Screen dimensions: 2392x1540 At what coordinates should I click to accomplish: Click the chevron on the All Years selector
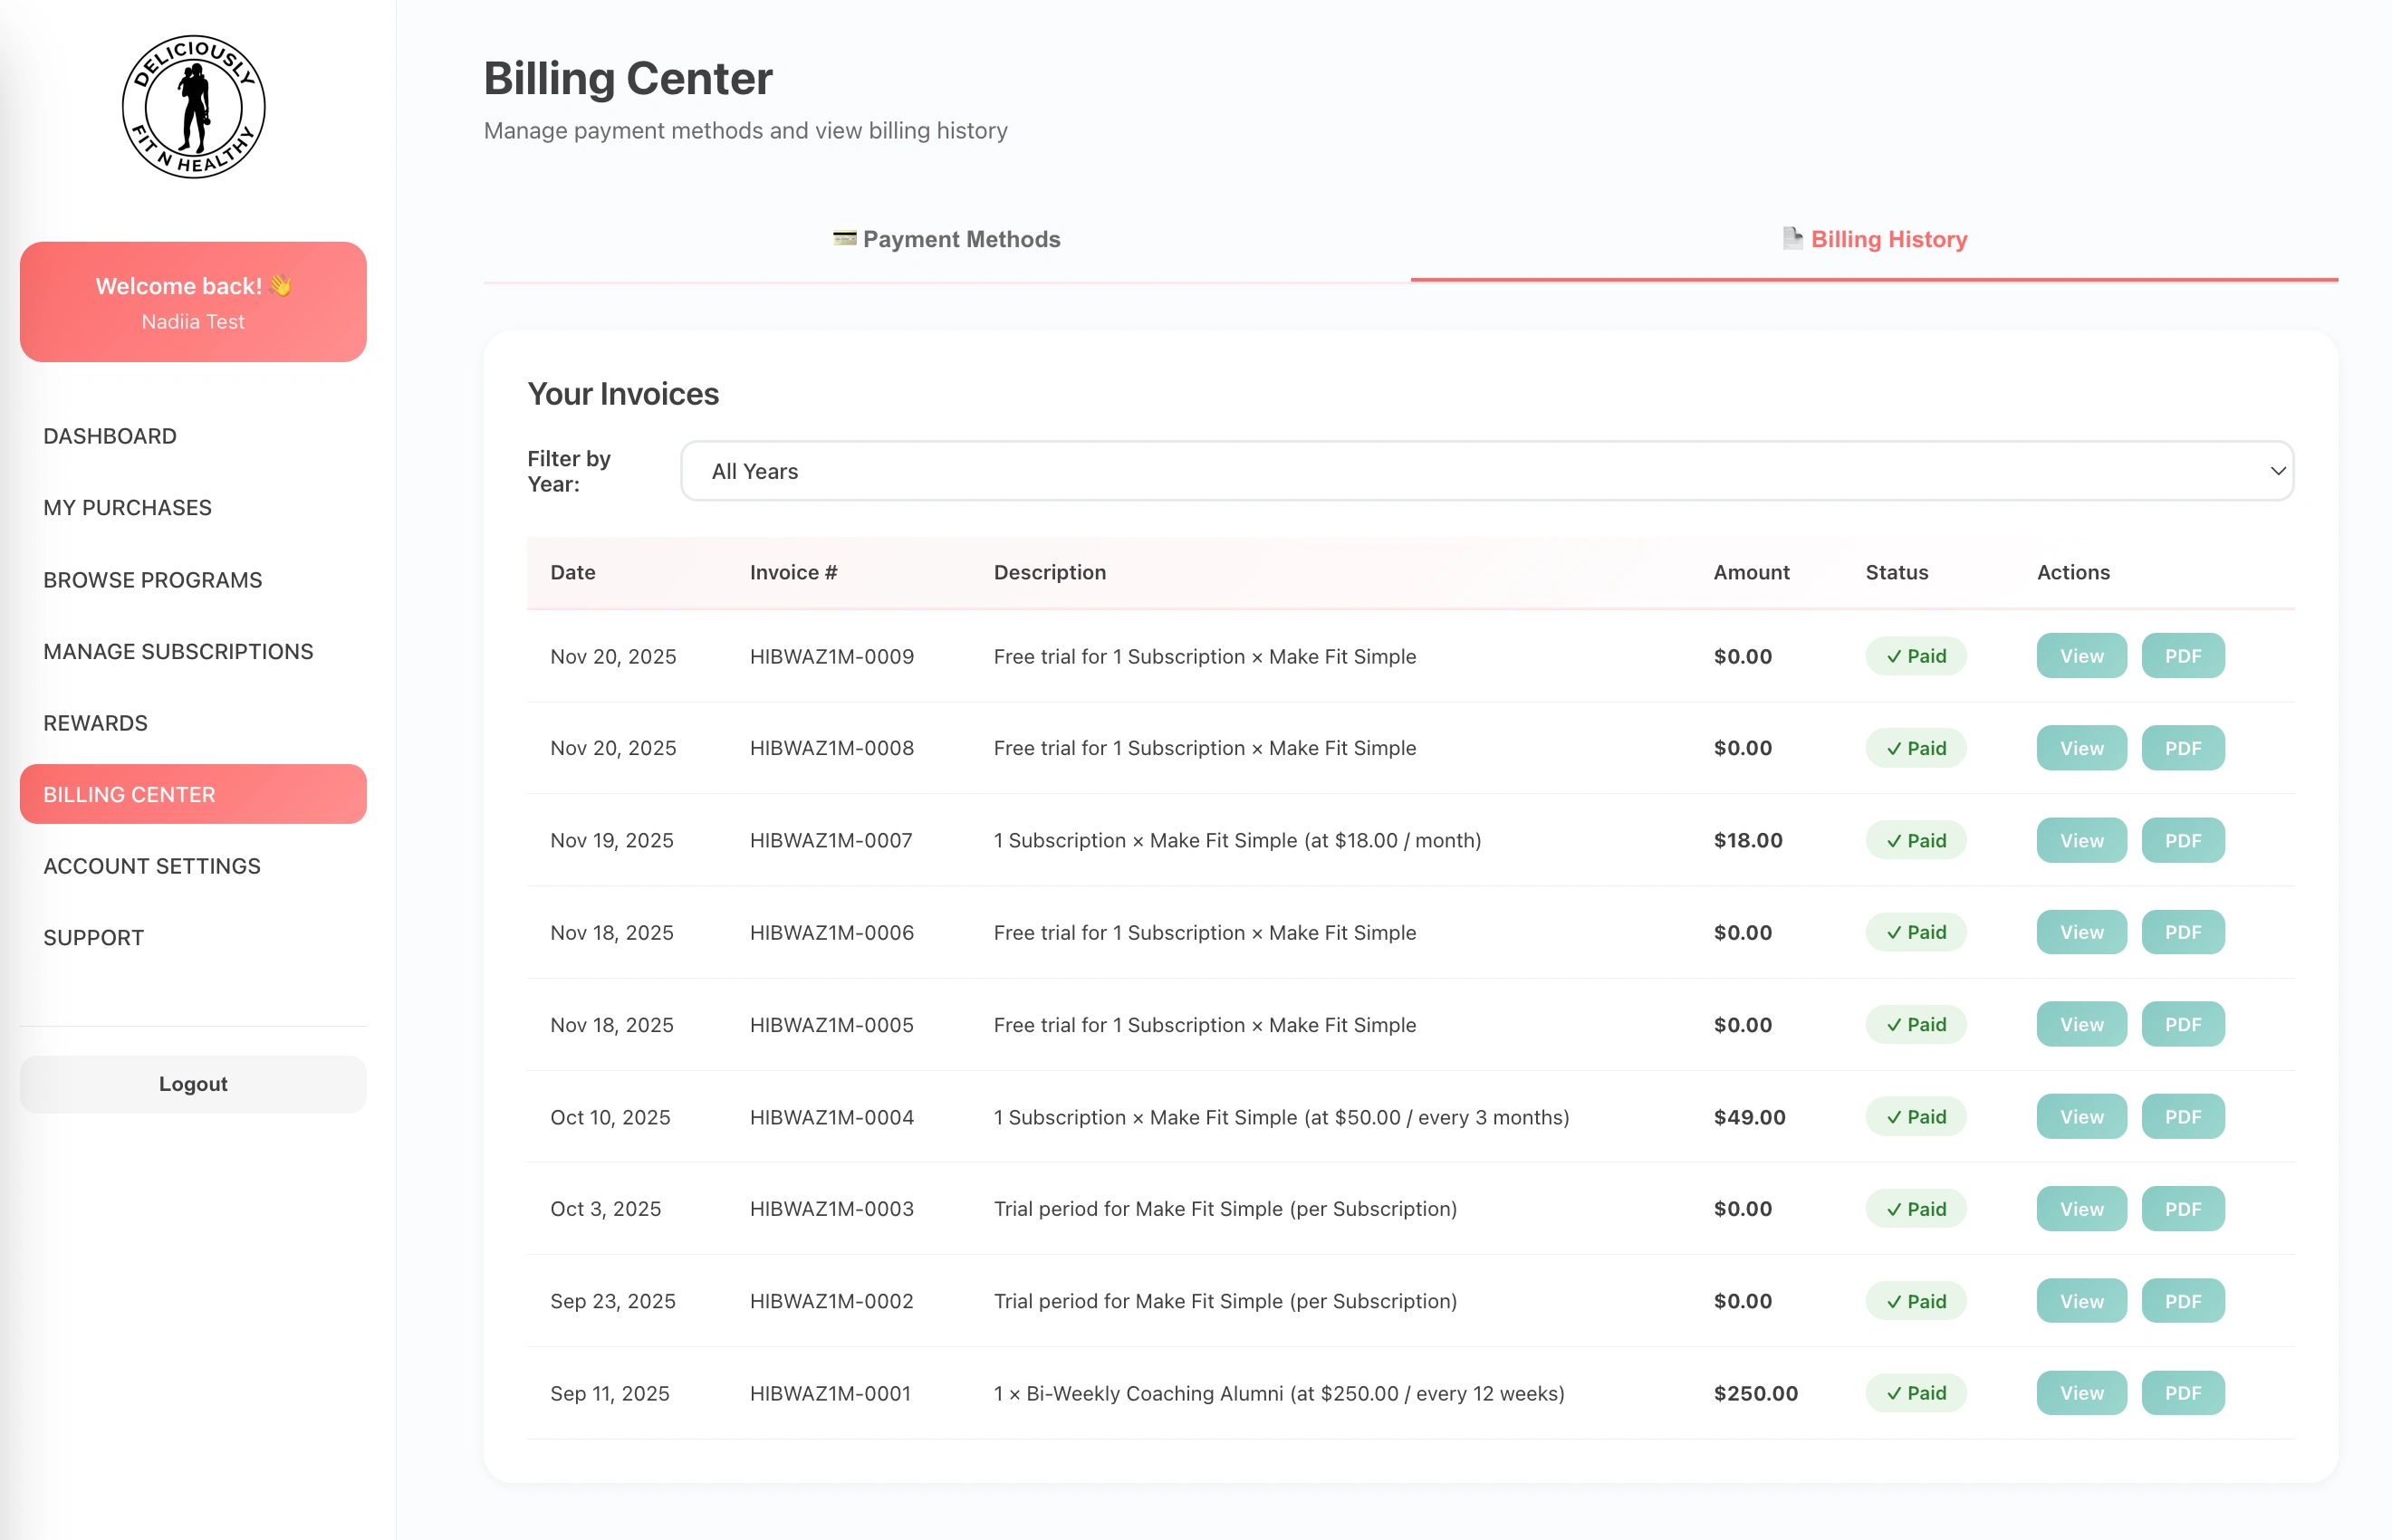2278,470
